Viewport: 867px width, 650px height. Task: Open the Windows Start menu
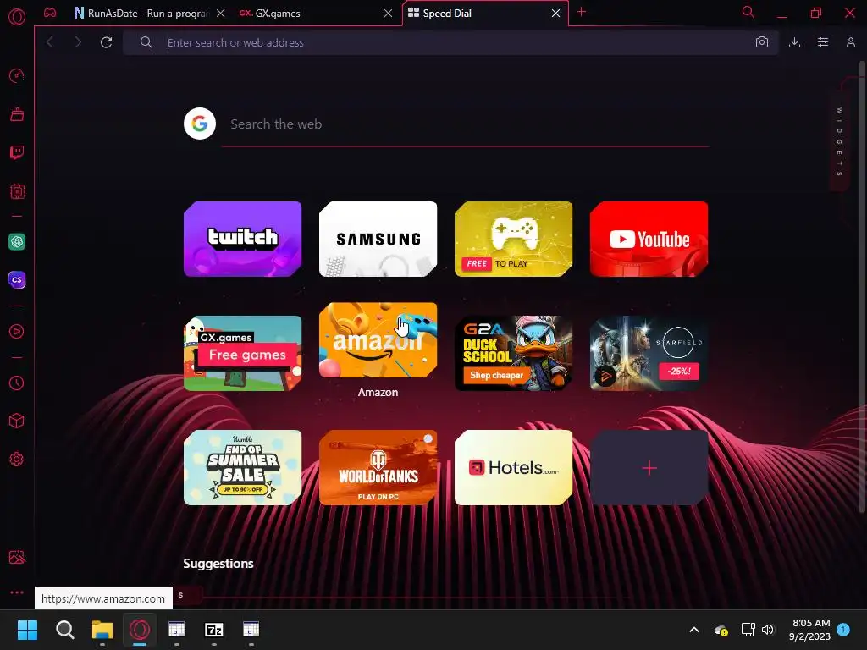(27, 629)
